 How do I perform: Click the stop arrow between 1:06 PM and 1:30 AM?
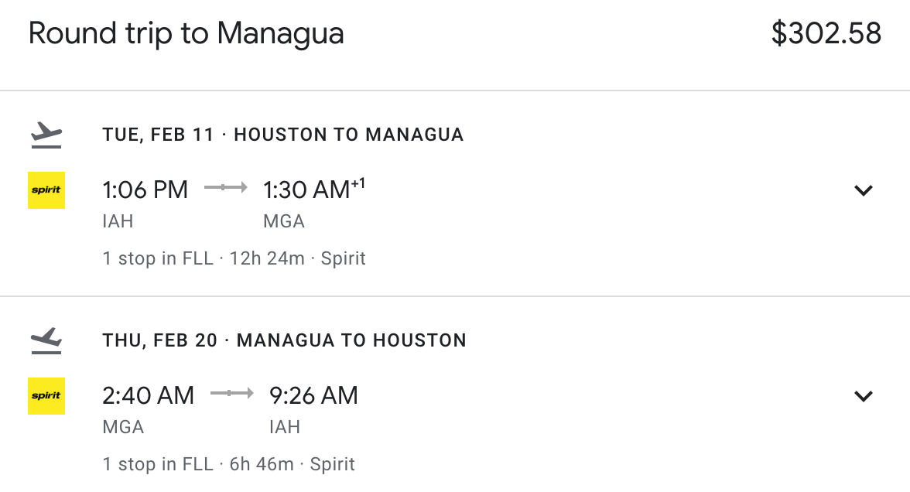coord(225,188)
